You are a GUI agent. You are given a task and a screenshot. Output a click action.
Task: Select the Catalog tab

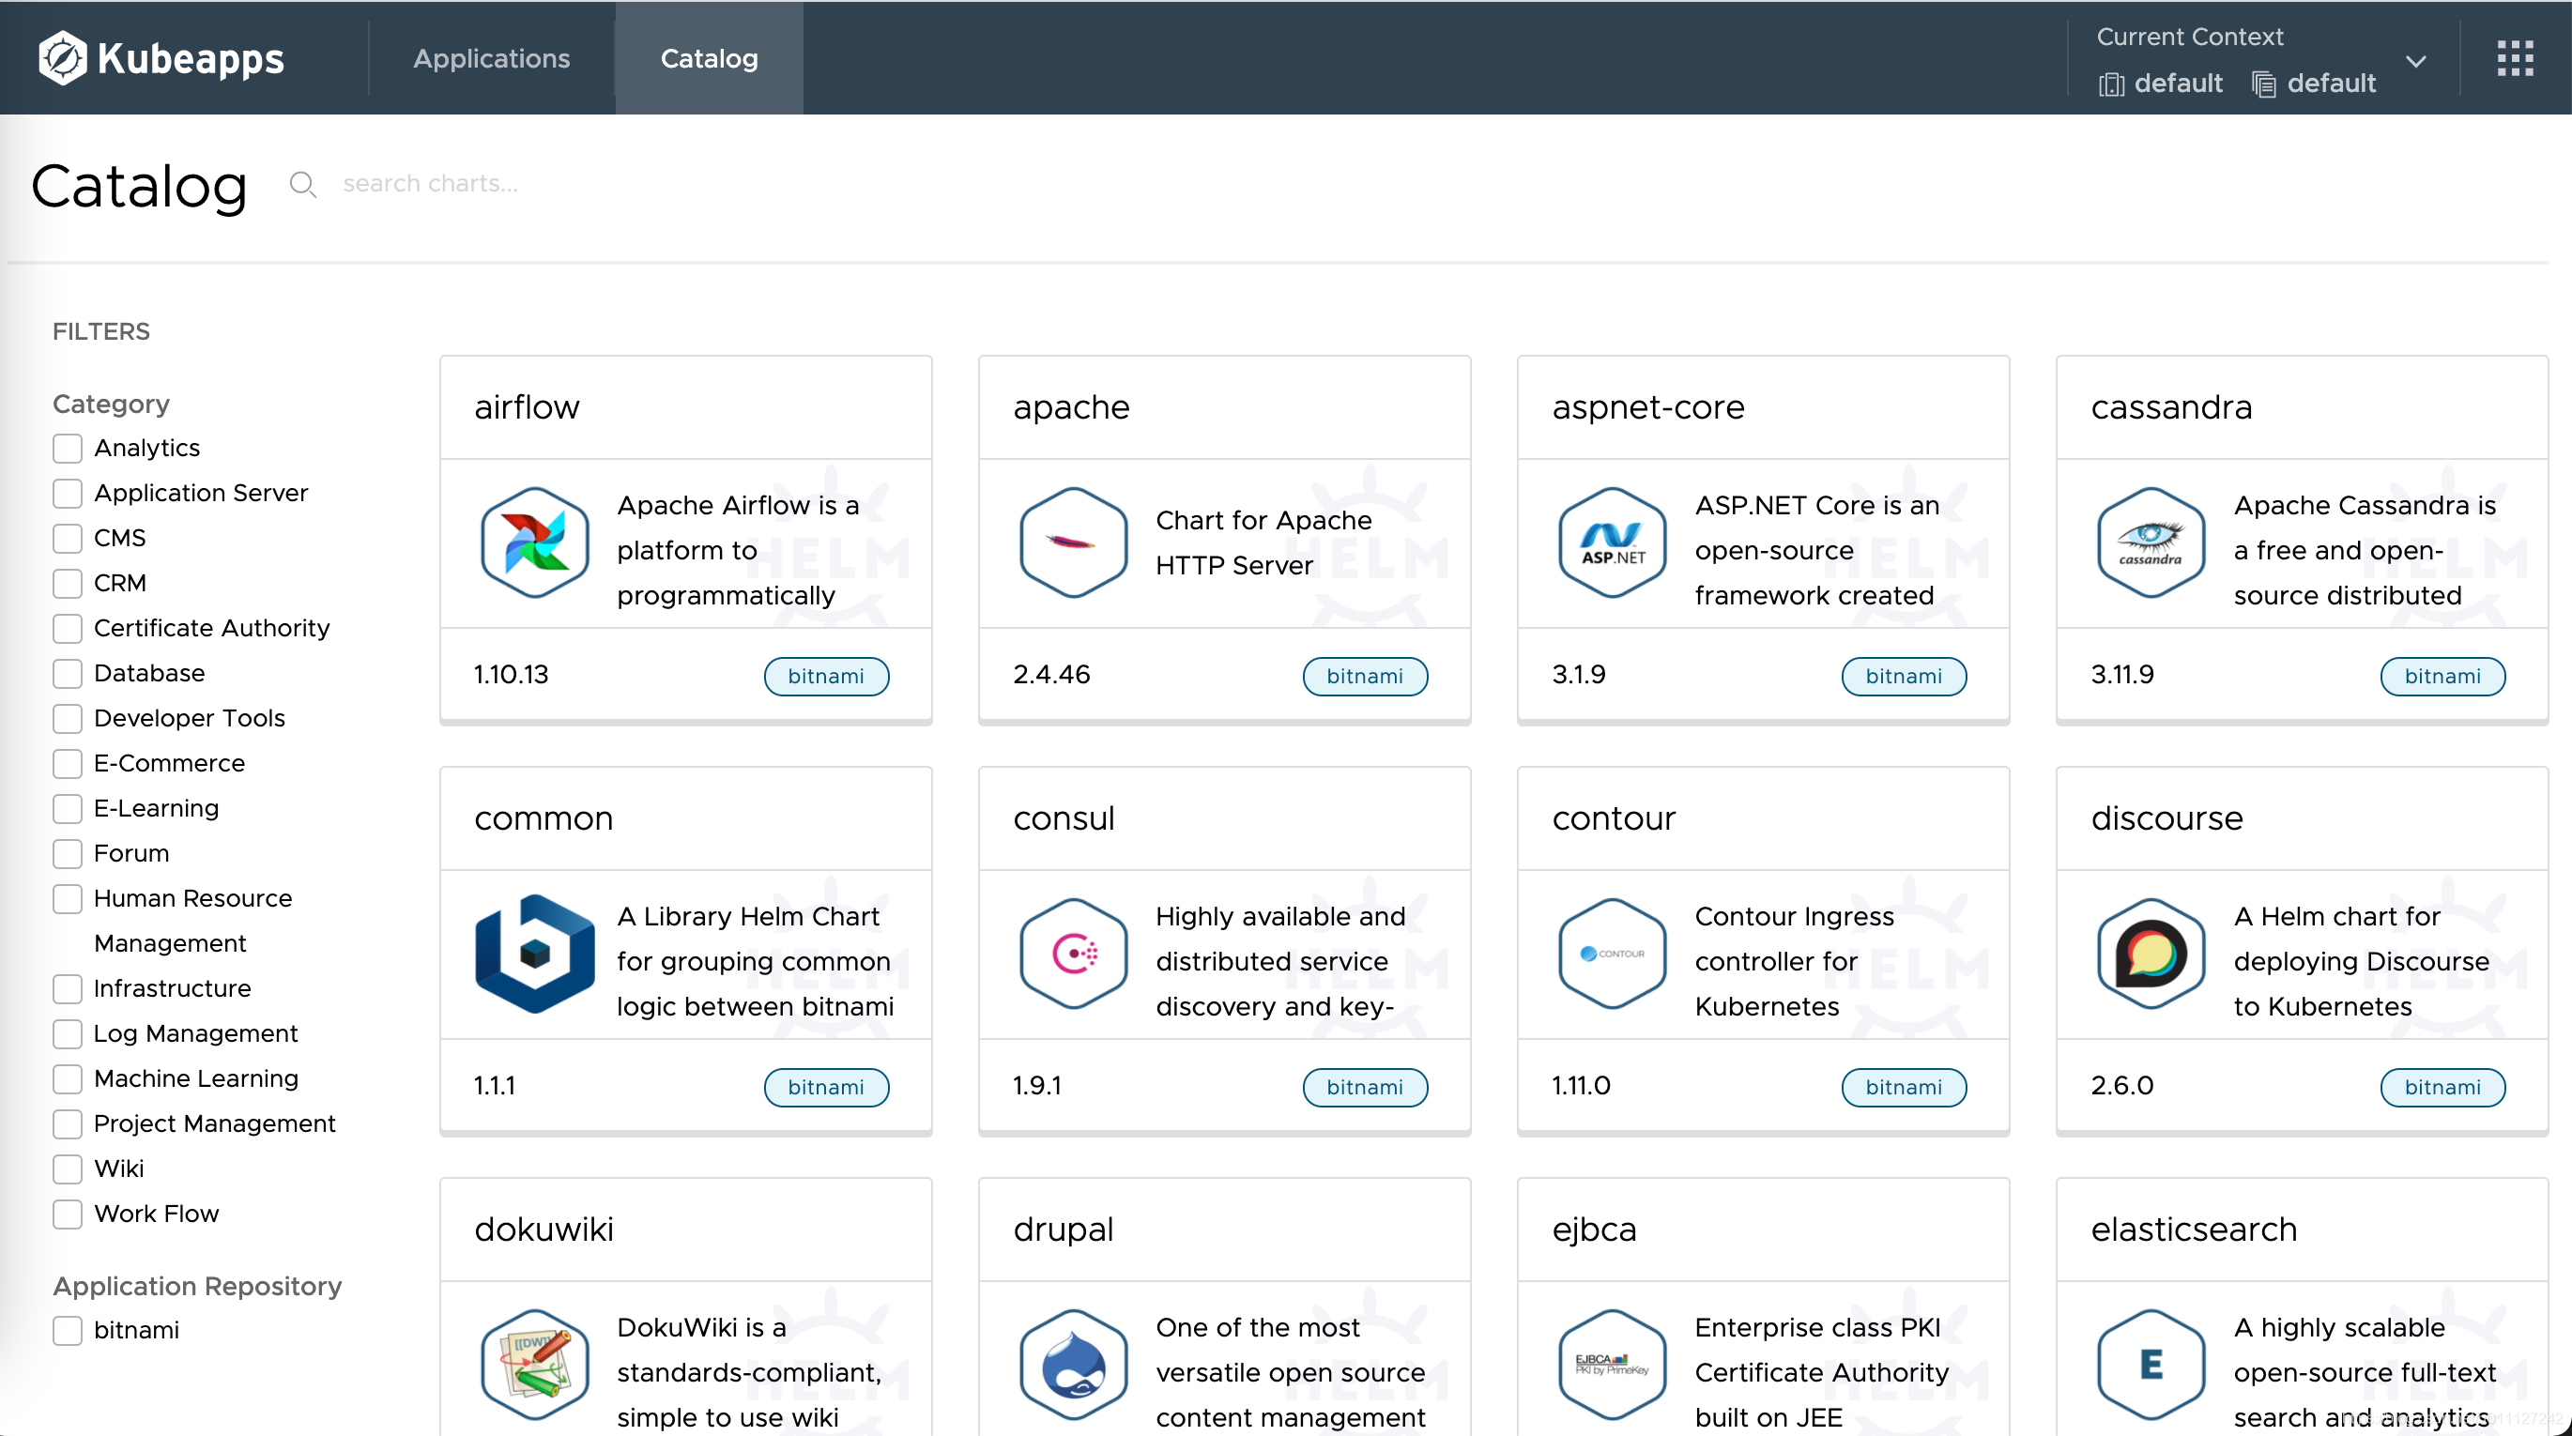click(x=709, y=58)
